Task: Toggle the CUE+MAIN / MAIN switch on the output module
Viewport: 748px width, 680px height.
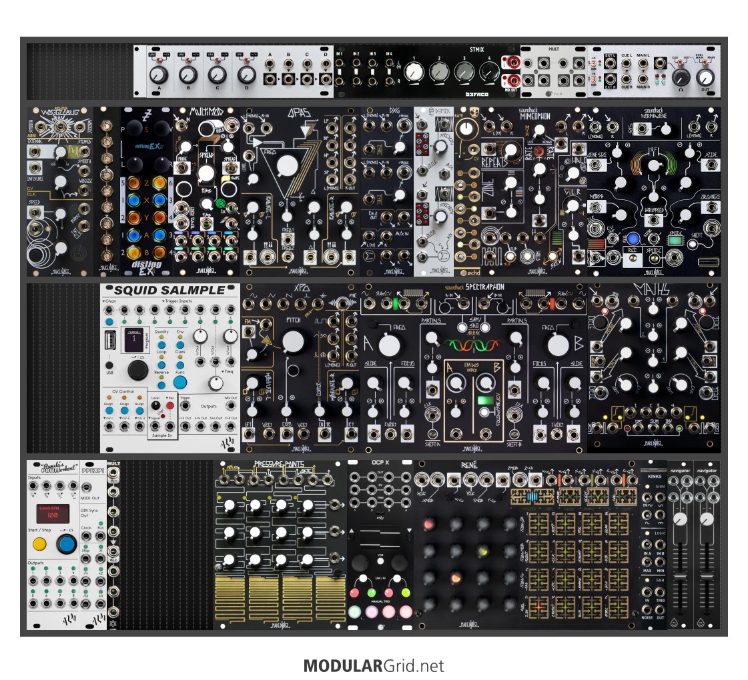Action: click(x=704, y=63)
